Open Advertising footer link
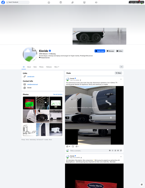The width and height of the screenshot is (145, 188). (33, 139)
